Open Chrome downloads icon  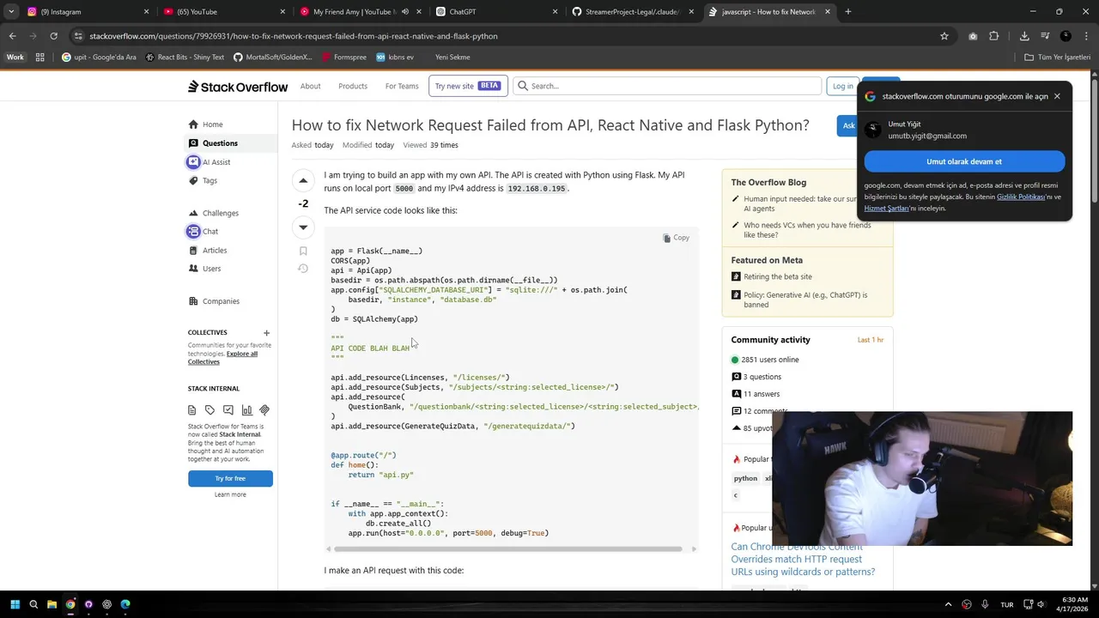tap(1024, 36)
